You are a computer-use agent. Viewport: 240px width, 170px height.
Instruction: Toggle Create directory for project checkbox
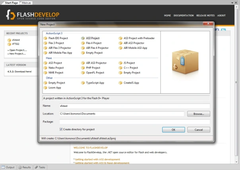(x=61, y=129)
